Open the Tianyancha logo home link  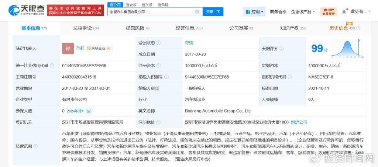point(26,10)
